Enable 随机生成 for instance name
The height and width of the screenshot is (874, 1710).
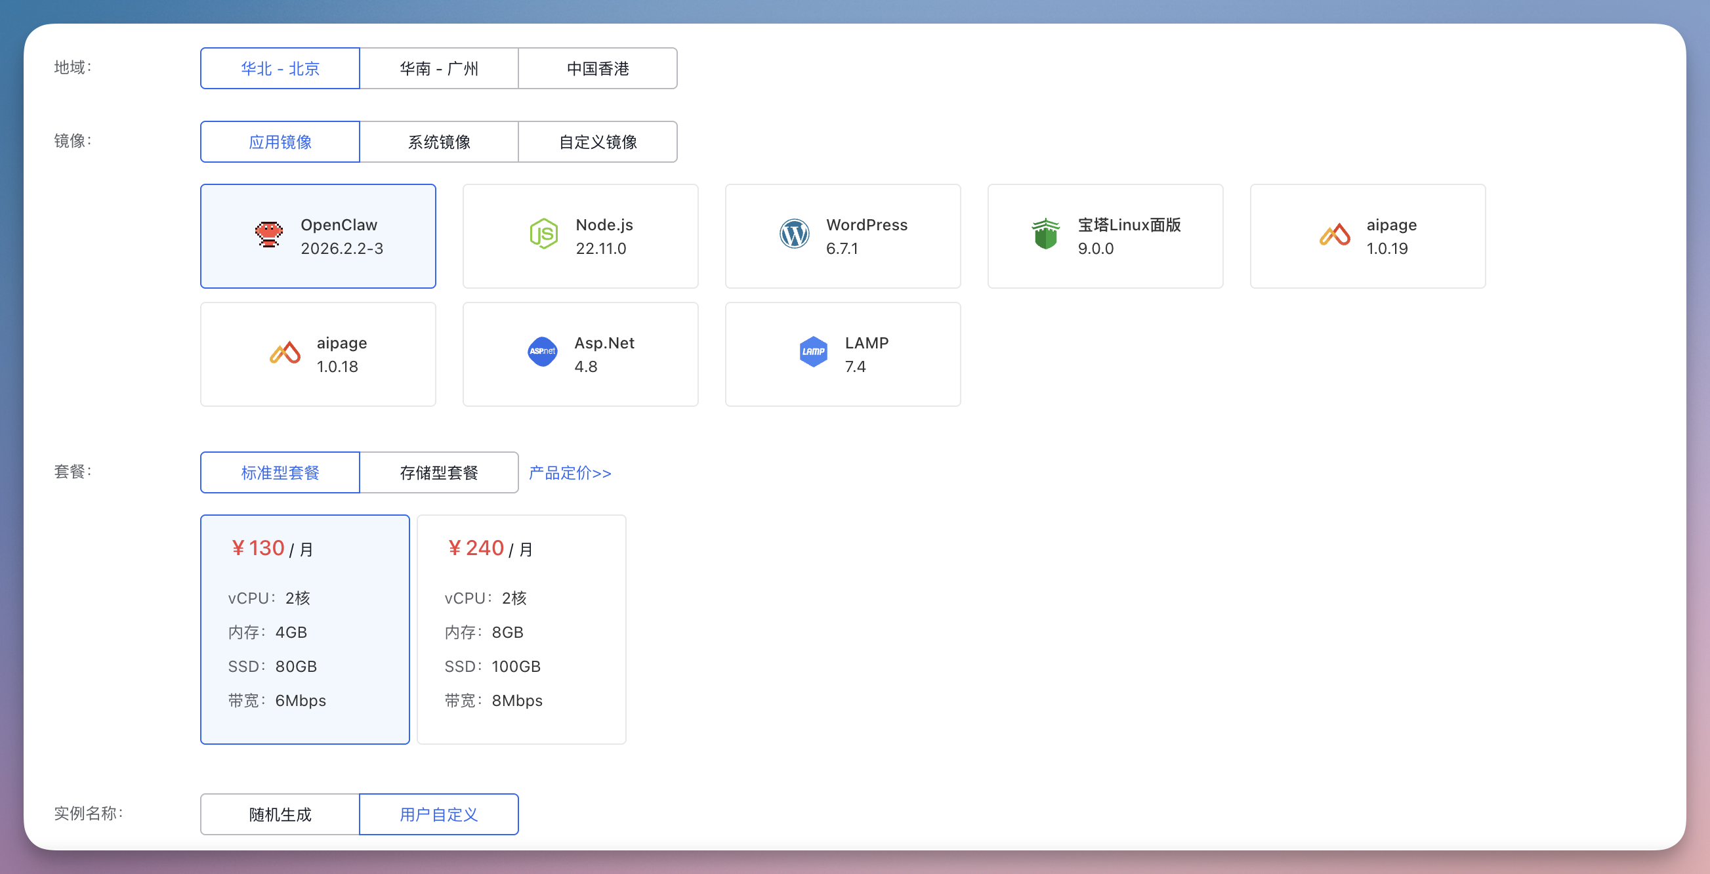click(x=279, y=814)
